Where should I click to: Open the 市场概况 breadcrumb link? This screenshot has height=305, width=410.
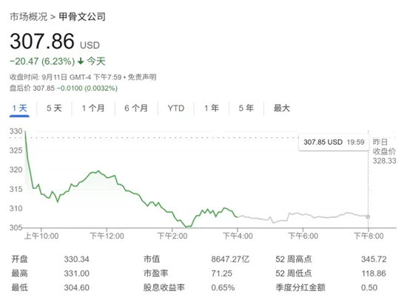pyautogui.click(x=29, y=17)
